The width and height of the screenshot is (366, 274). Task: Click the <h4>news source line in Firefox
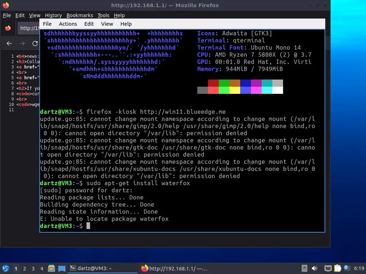pyautogui.click(x=28, y=56)
